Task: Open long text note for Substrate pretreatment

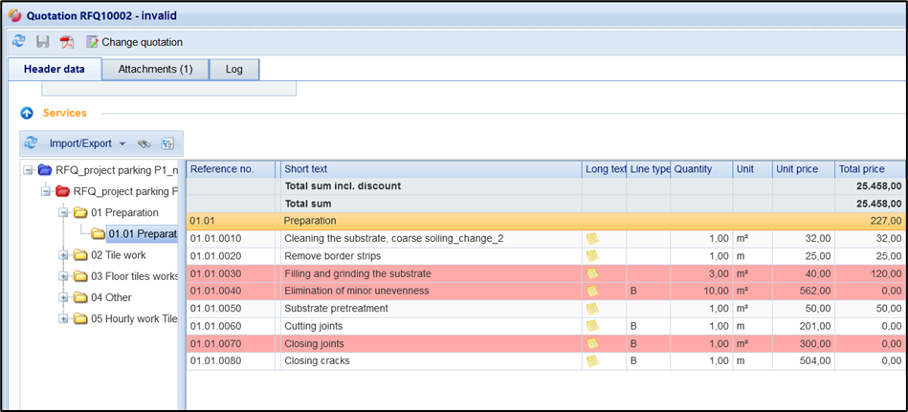Action: 592,309
